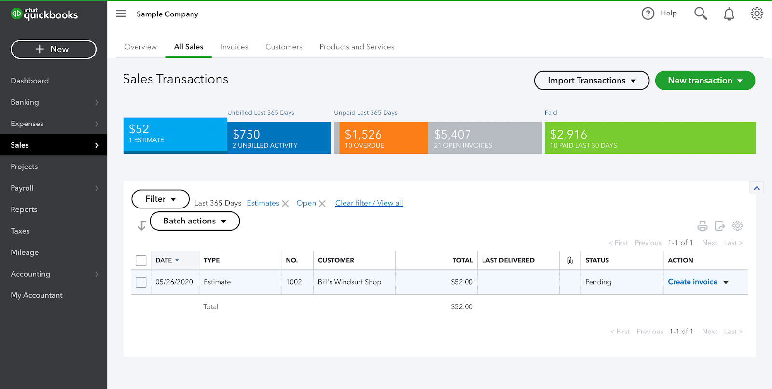Open New transaction dropdown

705,81
